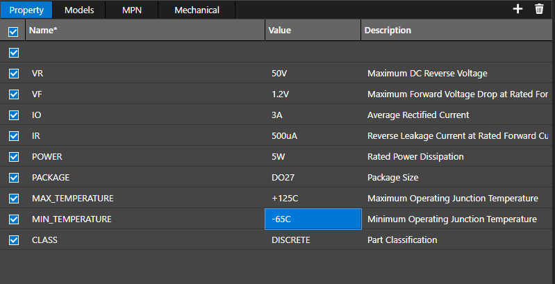Click the Rated Power Dissipation description
This screenshot has height=284, width=555.
(x=415, y=157)
